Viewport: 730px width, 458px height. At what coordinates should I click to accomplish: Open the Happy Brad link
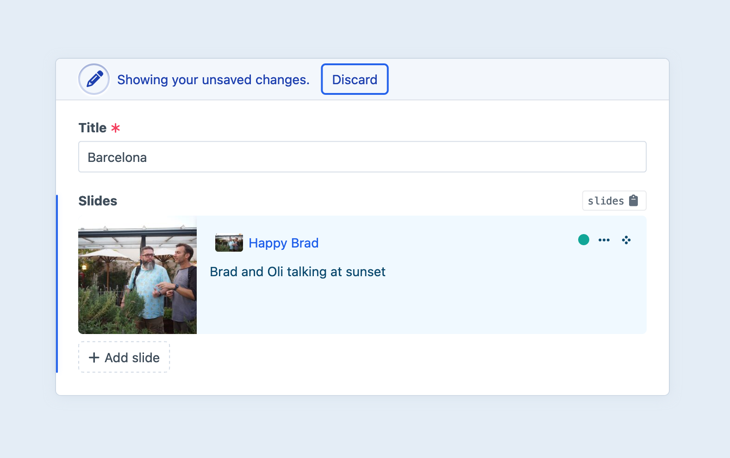point(283,243)
